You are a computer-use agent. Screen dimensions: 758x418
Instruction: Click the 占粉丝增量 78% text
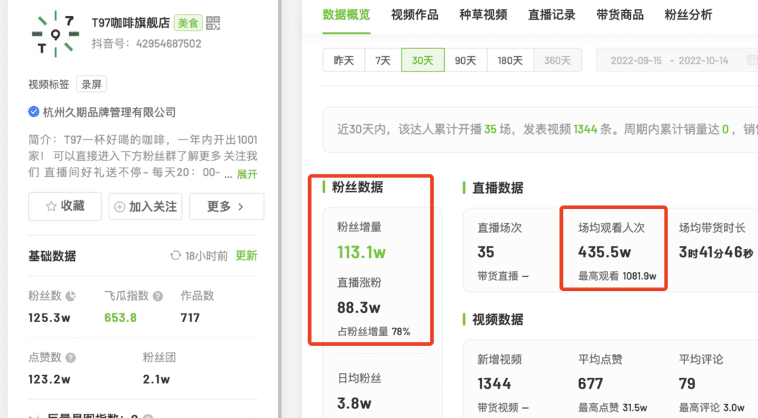373,332
